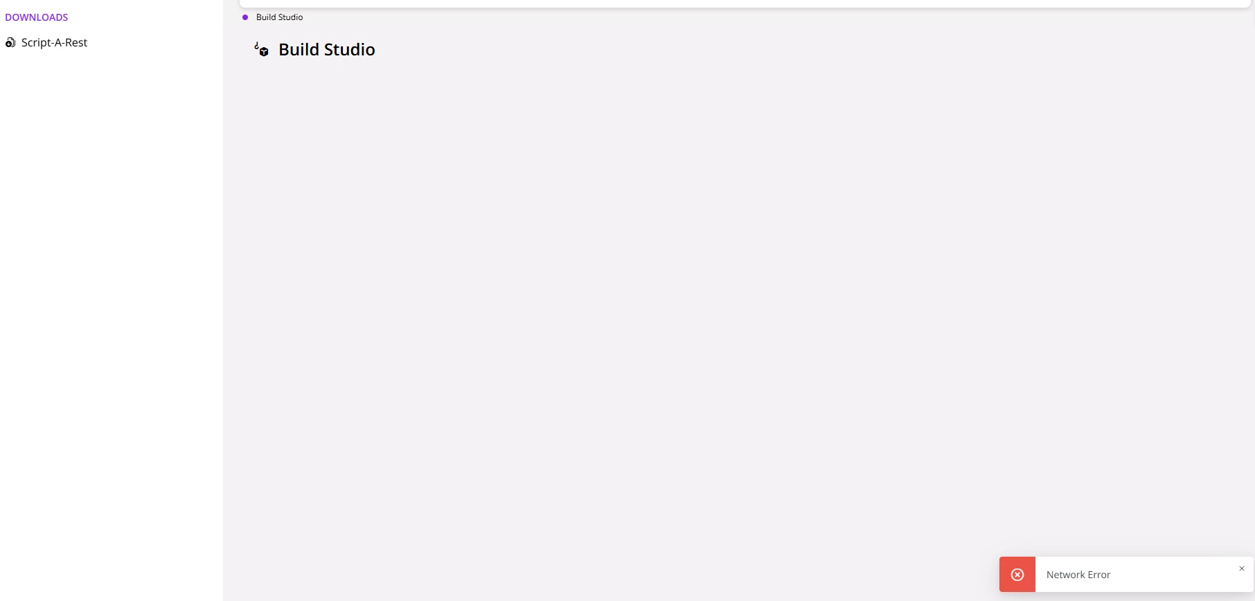
Task: Dismiss the Network Error toast
Action: tap(1242, 568)
